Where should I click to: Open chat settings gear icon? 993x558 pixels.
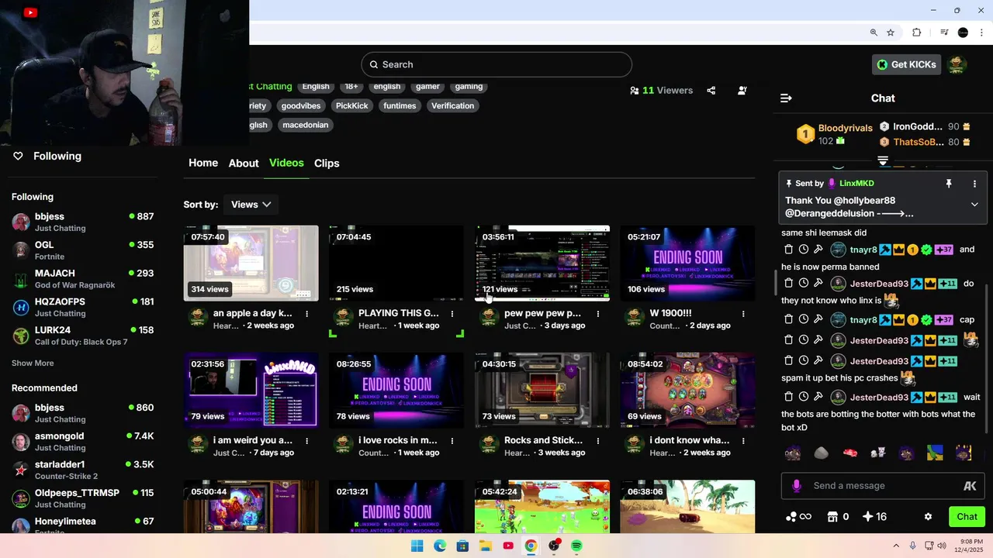928,517
